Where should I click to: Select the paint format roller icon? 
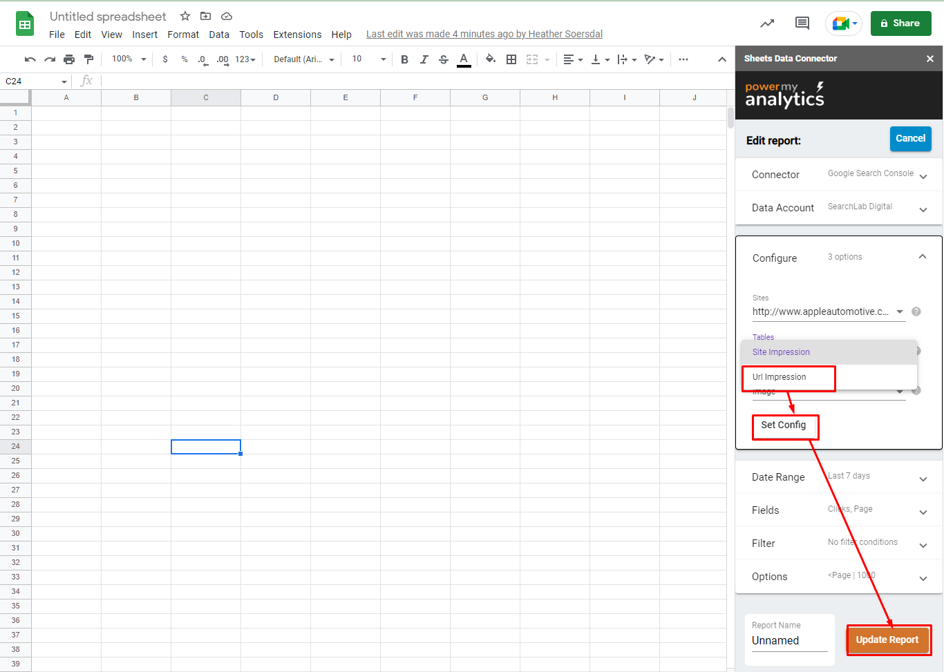[x=88, y=59]
